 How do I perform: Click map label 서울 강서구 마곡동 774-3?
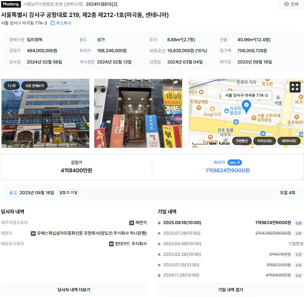coord(246,95)
